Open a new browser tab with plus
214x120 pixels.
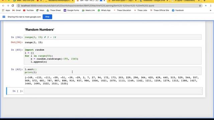tap(204, 1)
